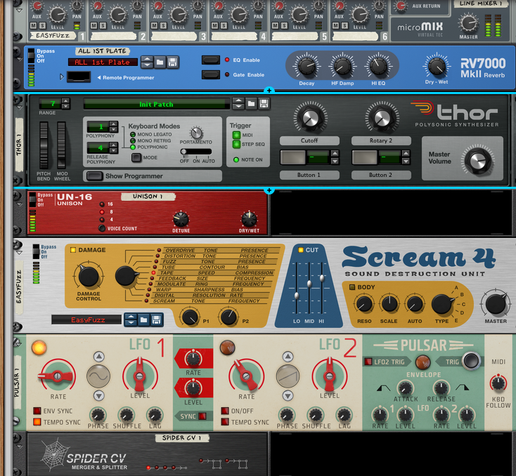The image size is (516, 476).
Task: Enable Scream 4 Body section
Action: 352,287
